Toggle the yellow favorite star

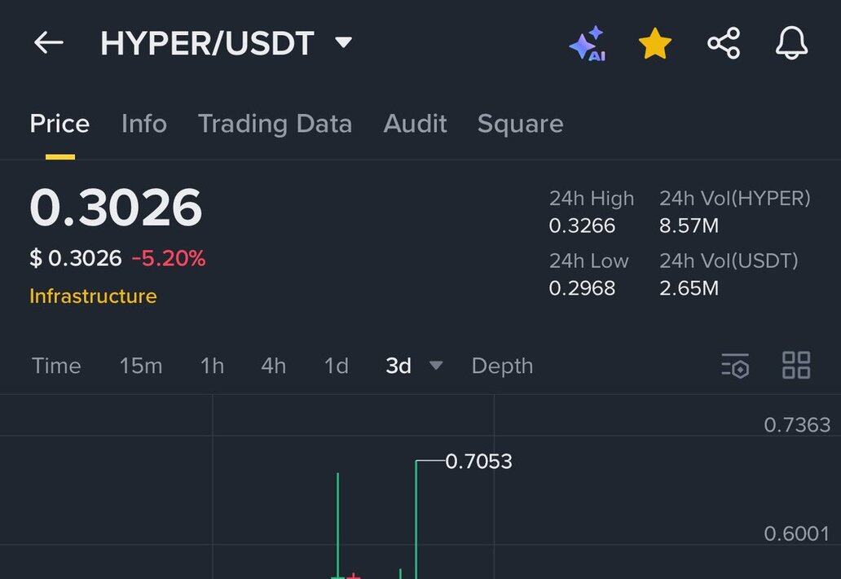(655, 43)
